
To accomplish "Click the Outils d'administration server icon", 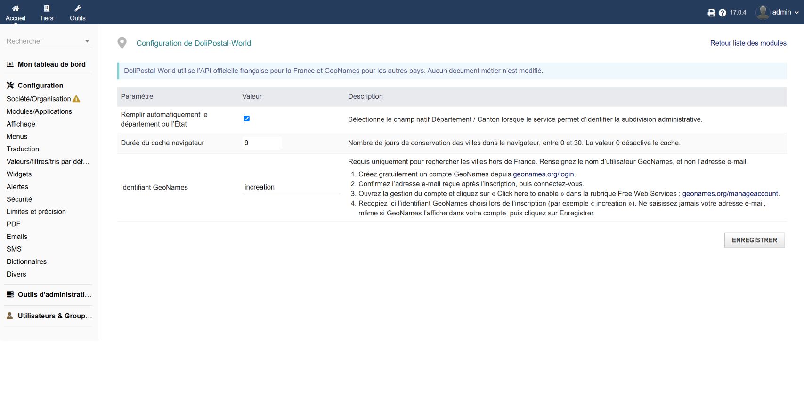I will coord(10,294).
